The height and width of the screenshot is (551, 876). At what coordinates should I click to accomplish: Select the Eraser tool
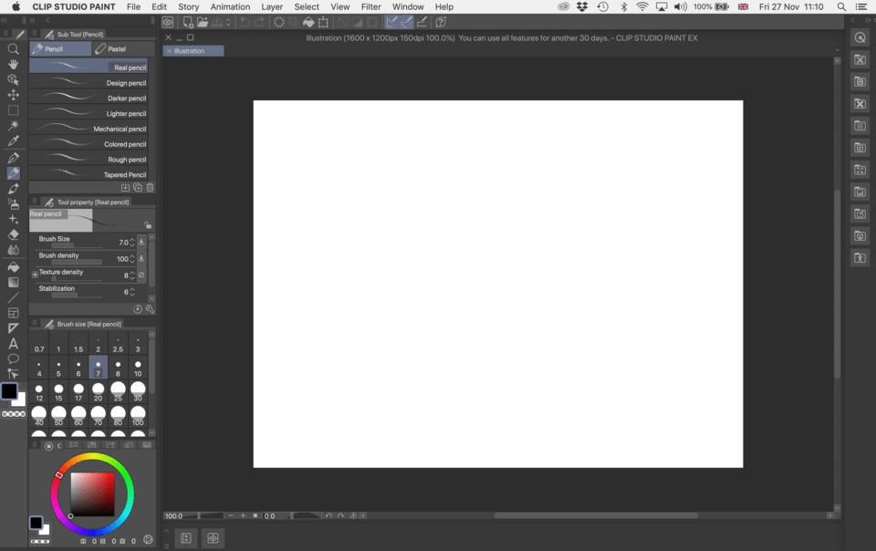point(14,234)
